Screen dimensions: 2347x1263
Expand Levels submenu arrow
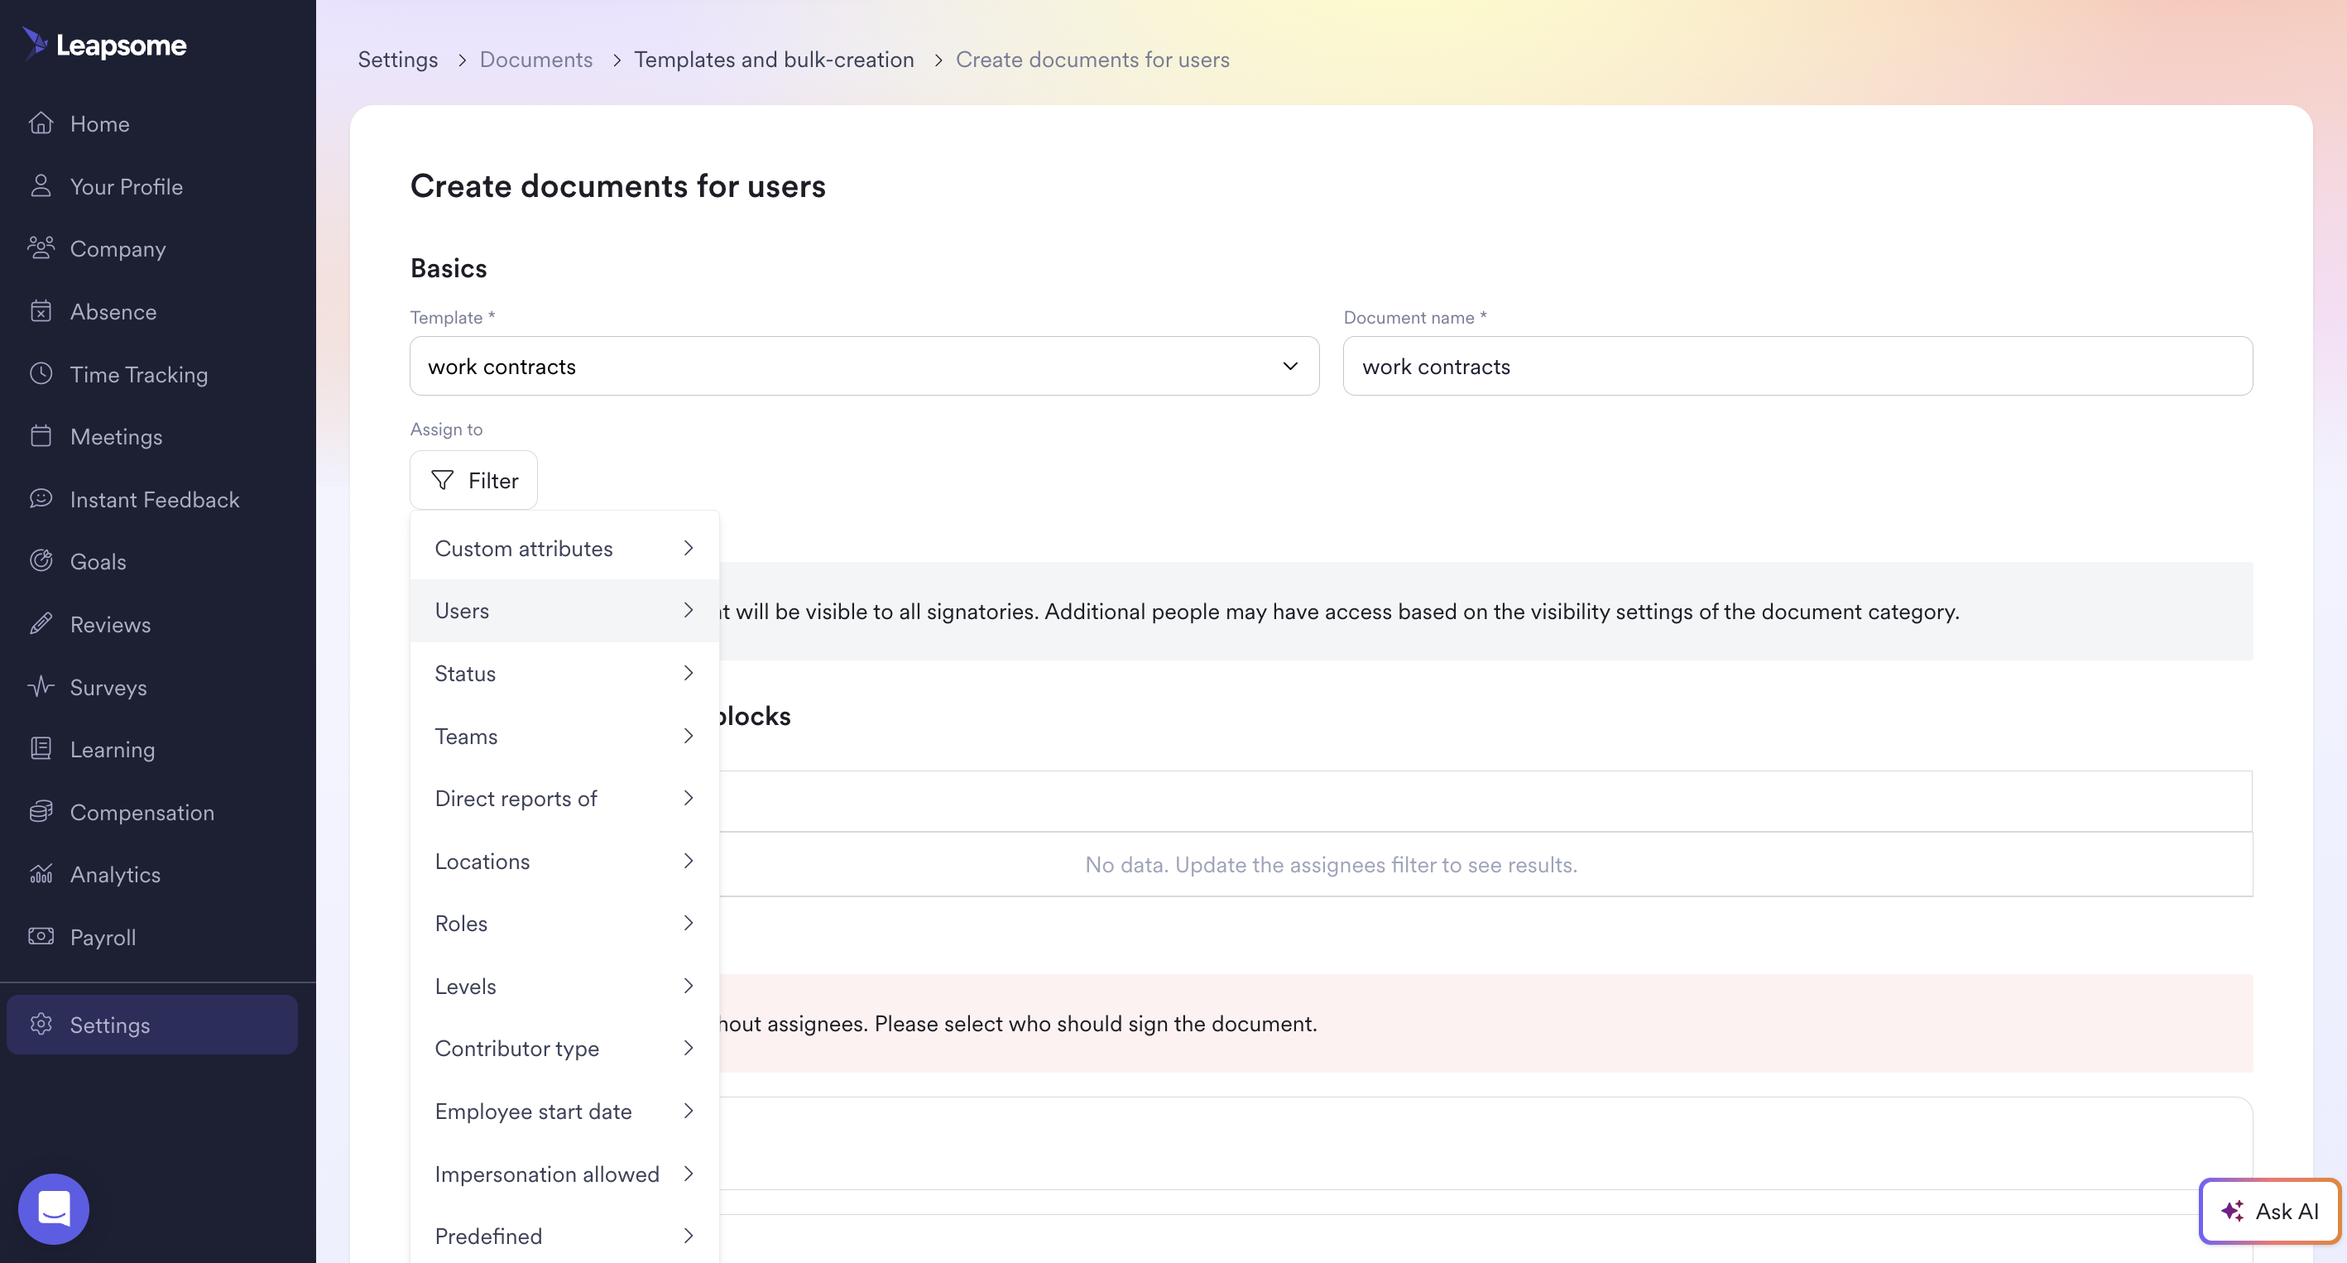(689, 985)
